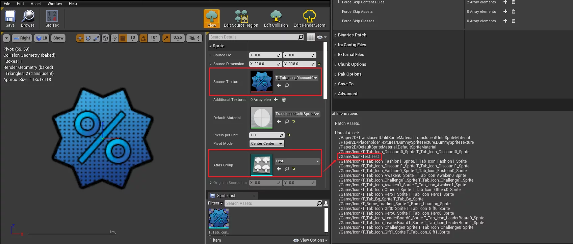Open Browse to locate asset in Content Browser

click(28, 19)
